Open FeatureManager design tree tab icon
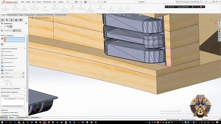The width and height of the screenshot is (221, 124). tap(2, 20)
